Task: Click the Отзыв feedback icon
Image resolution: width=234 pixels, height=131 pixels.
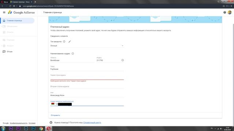Action: click(4, 52)
